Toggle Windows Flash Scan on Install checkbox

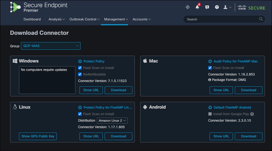(80, 68)
